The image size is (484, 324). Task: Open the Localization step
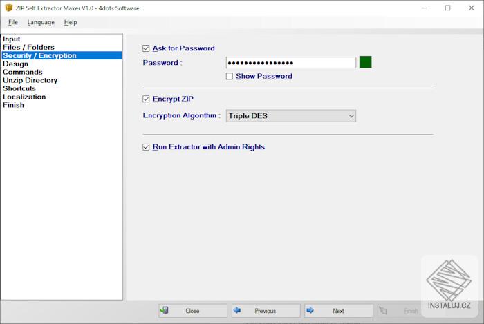pyautogui.click(x=62, y=97)
